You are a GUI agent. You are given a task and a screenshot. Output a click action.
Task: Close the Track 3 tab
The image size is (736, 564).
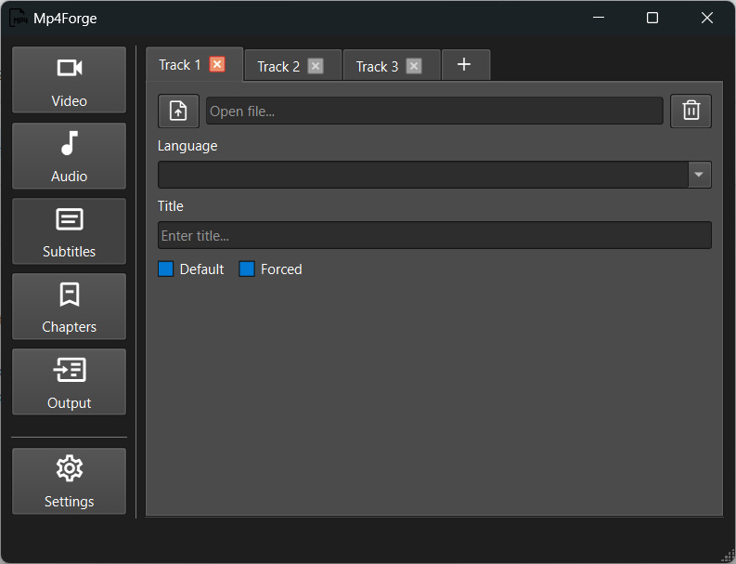coord(414,66)
